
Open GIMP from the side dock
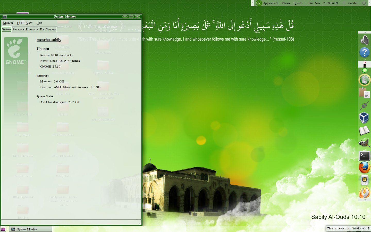[x=364, y=143]
